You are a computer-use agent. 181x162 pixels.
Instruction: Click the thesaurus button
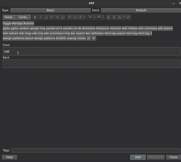tap(102, 28)
